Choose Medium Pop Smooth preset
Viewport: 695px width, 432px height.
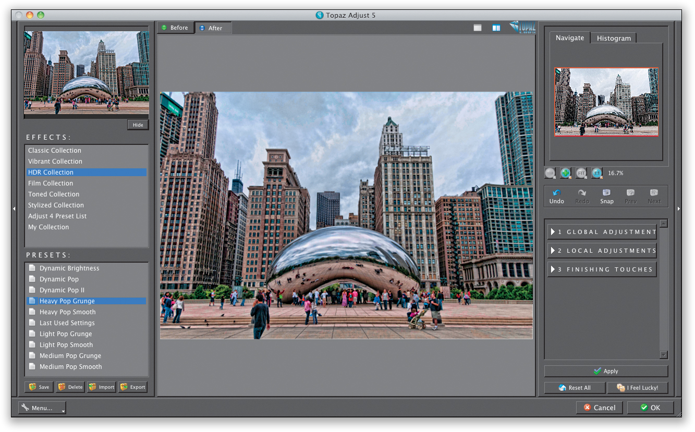click(x=87, y=367)
